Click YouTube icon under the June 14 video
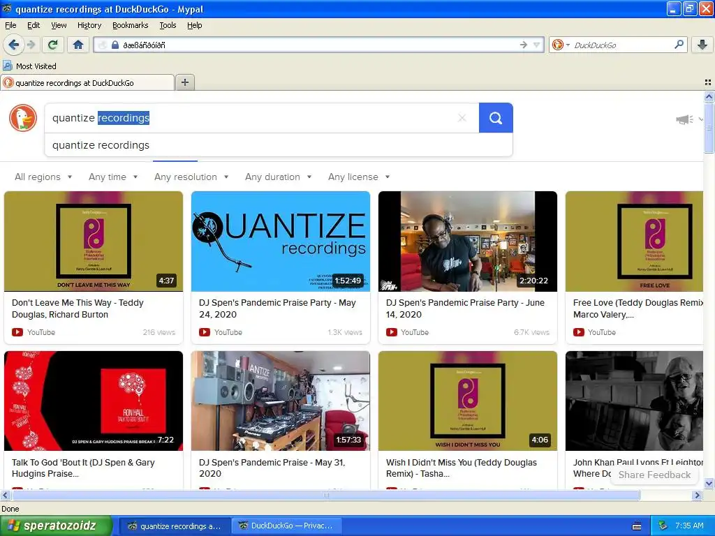 click(391, 332)
